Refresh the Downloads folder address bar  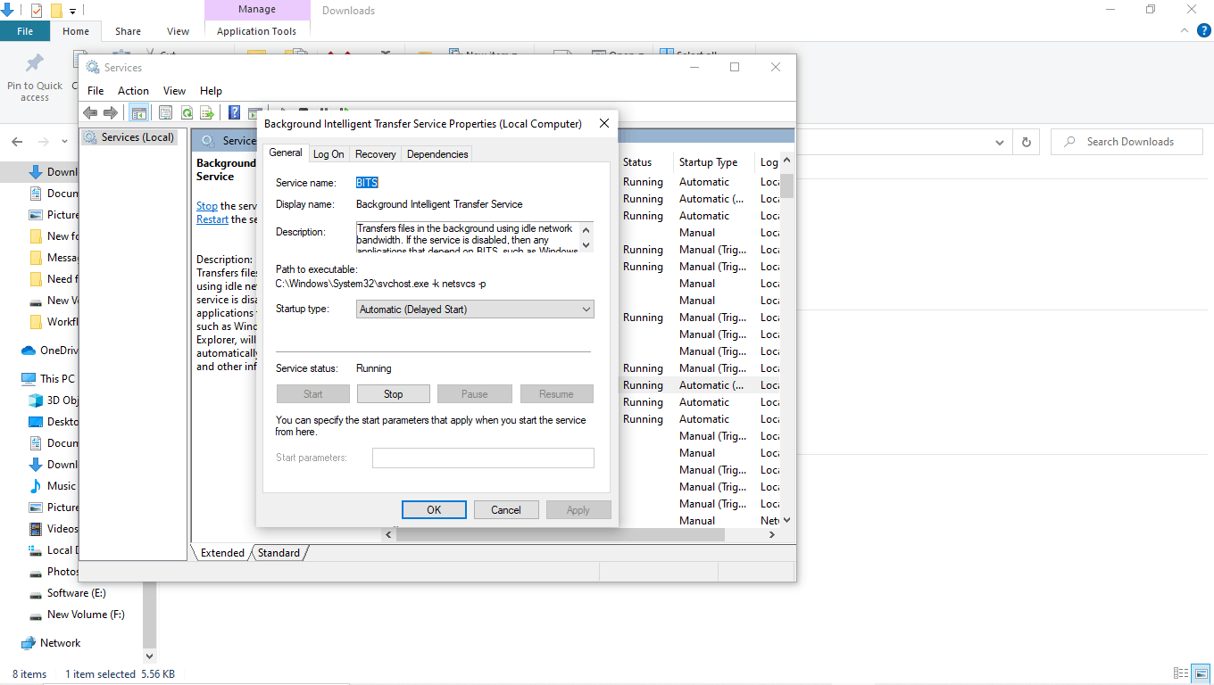pyautogui.click(x=1027, y=142)
